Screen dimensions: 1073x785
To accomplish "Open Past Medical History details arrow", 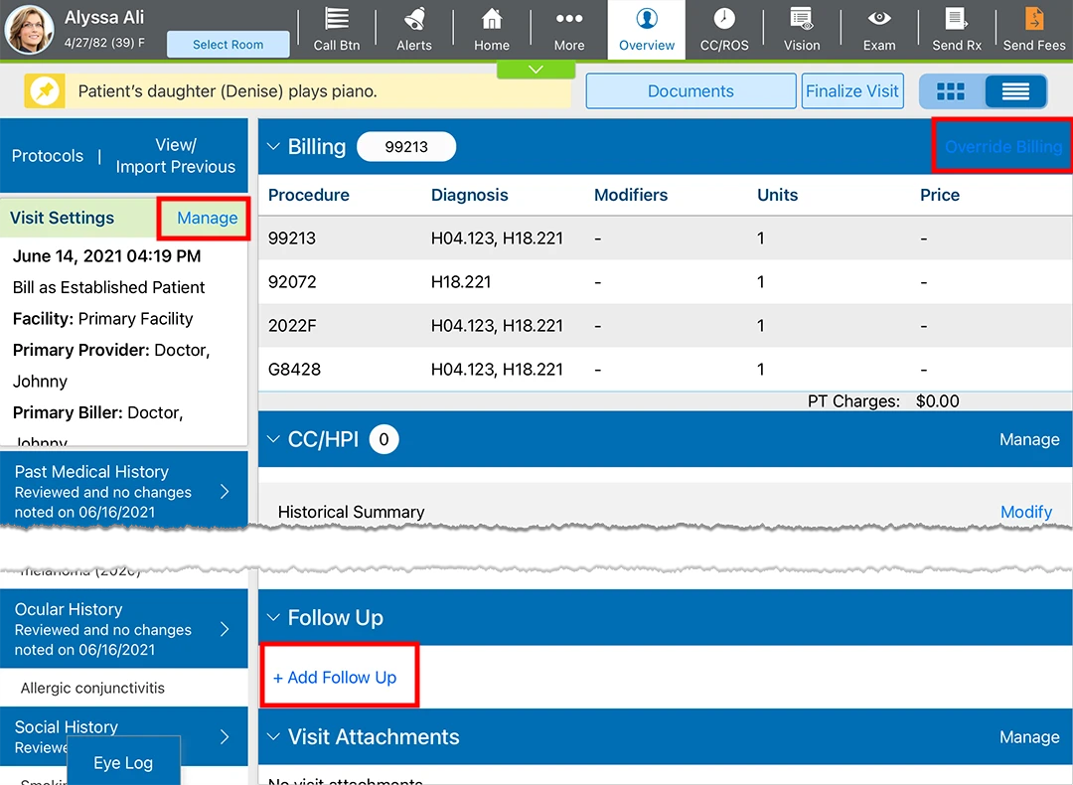I will click(225, 492).
